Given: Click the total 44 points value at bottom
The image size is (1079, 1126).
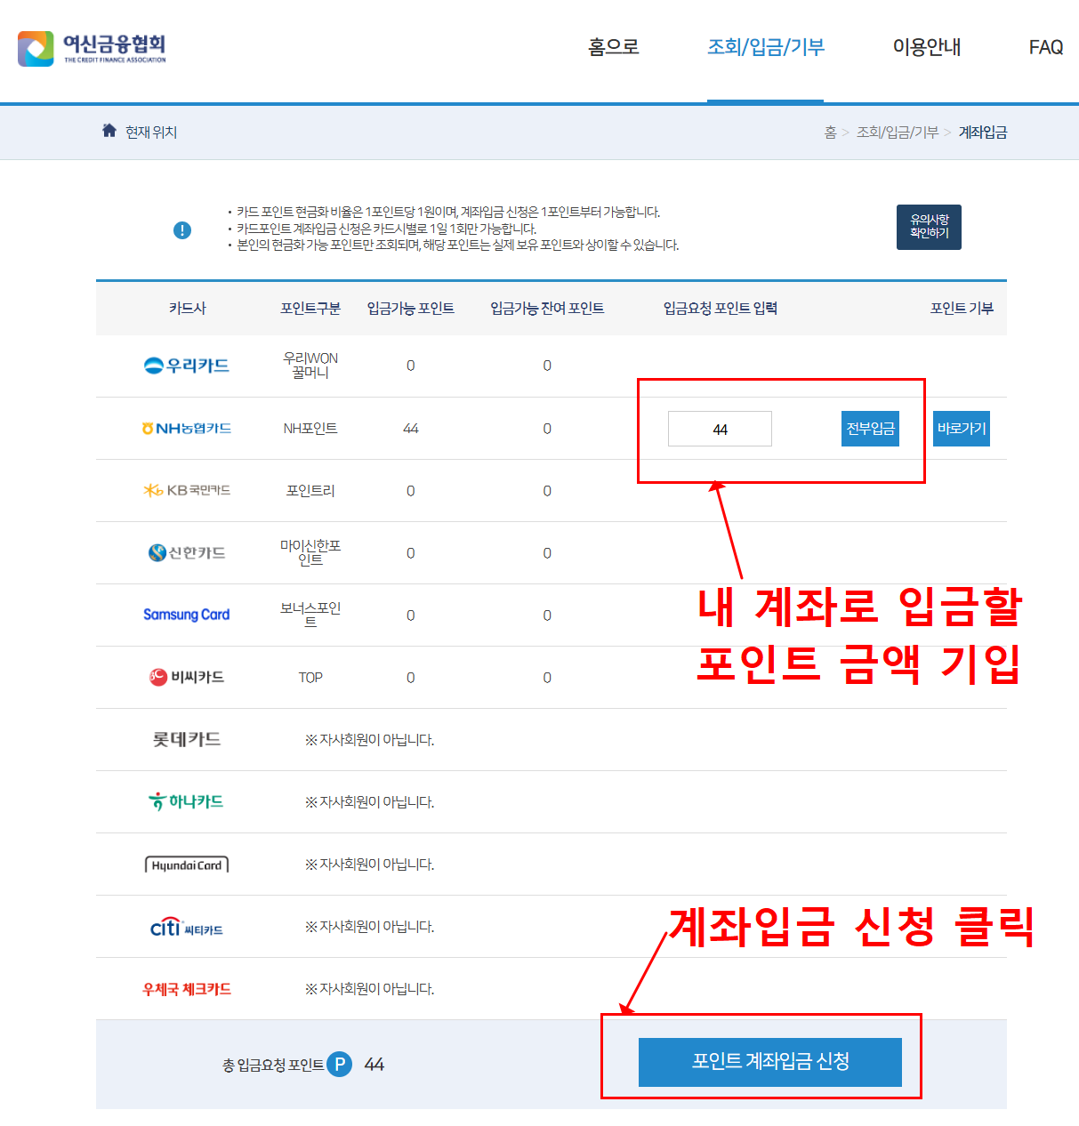Looking at the screenshot, I should point(374,1065).
